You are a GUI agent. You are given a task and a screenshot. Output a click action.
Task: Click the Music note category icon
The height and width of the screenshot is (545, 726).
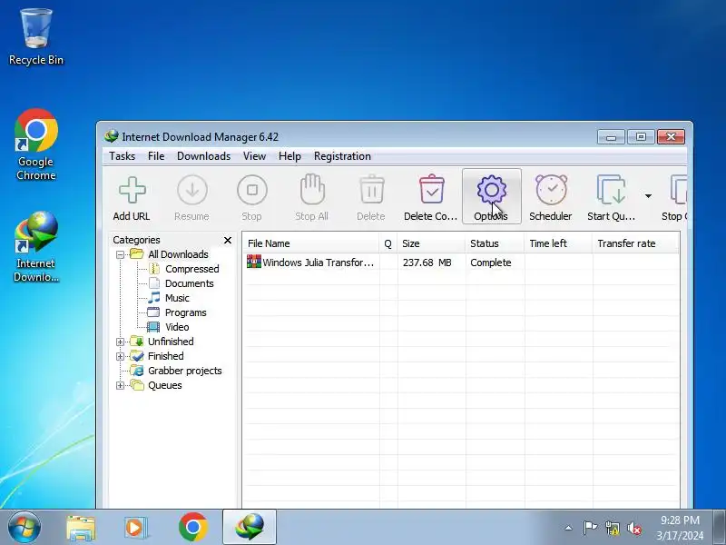[x=154, y=298]
